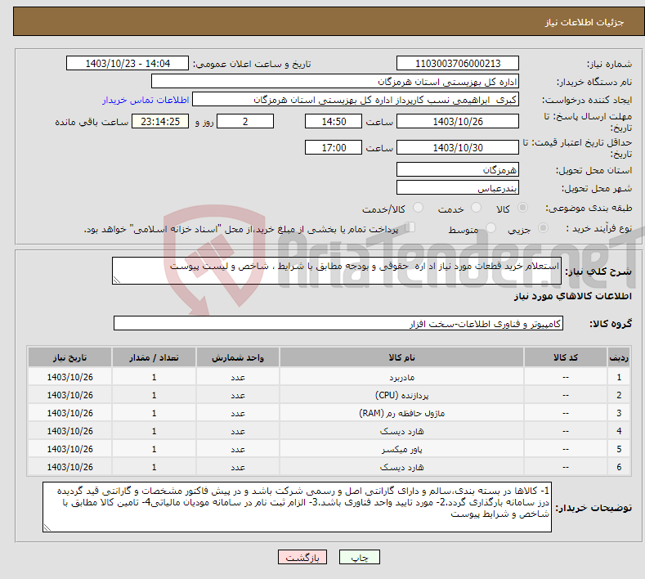This screenshot has width=645, height=579.
Task: Select the جزیی purchase type radio
Action: [x=543, y=228]
